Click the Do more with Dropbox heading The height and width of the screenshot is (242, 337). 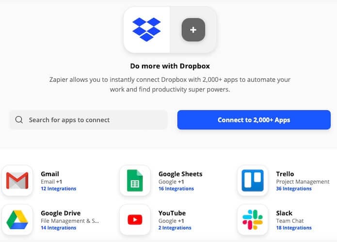click(170, 66)
